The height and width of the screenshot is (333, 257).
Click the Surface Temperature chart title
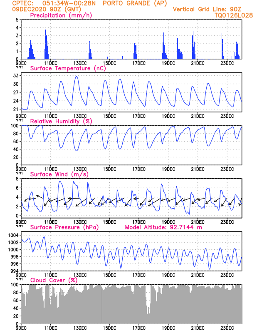68,68
